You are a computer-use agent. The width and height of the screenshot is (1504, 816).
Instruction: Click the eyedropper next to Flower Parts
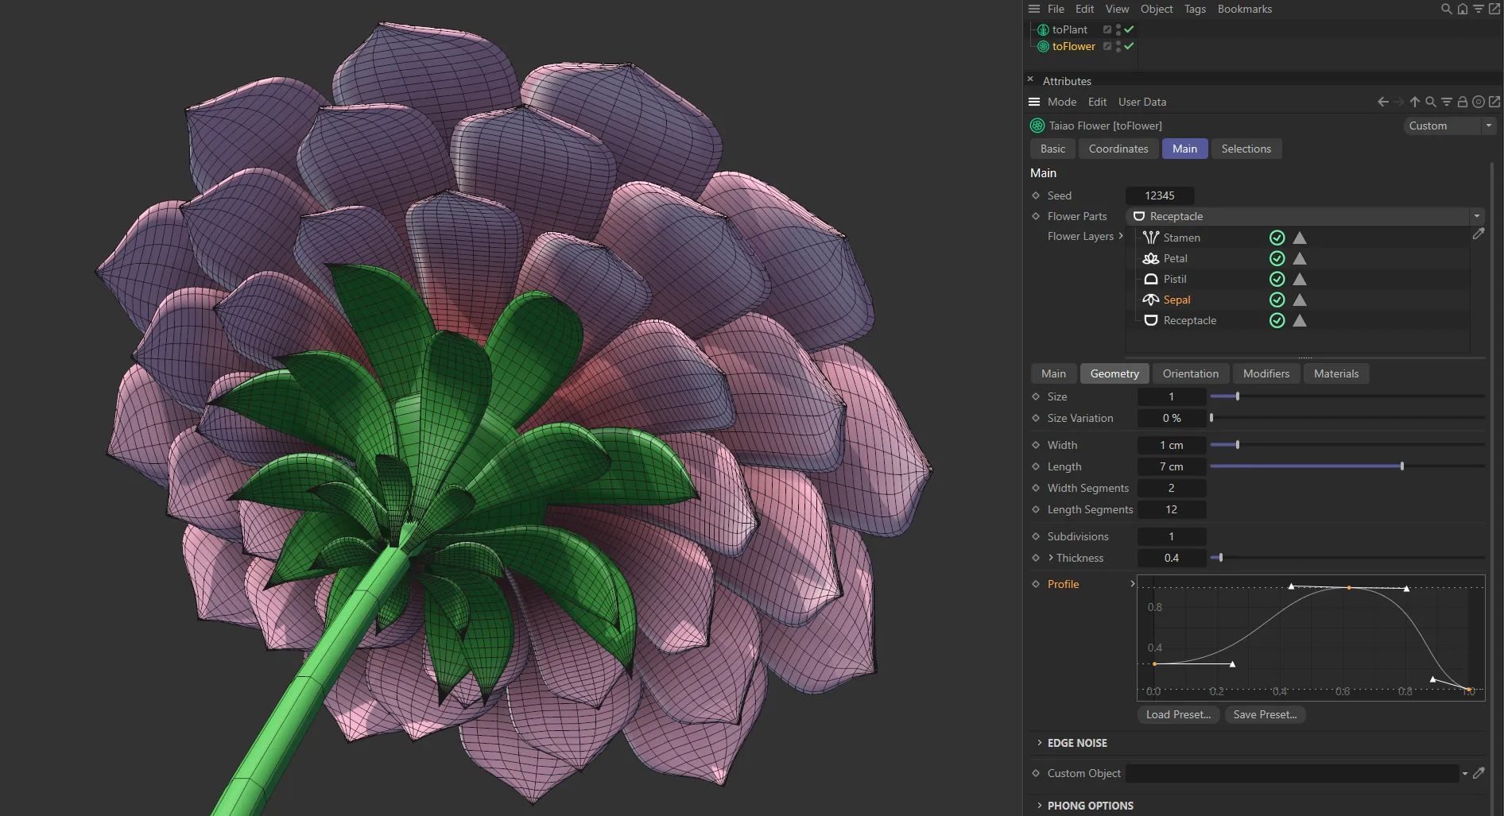pyautogui.click(x=1479, y=234)
